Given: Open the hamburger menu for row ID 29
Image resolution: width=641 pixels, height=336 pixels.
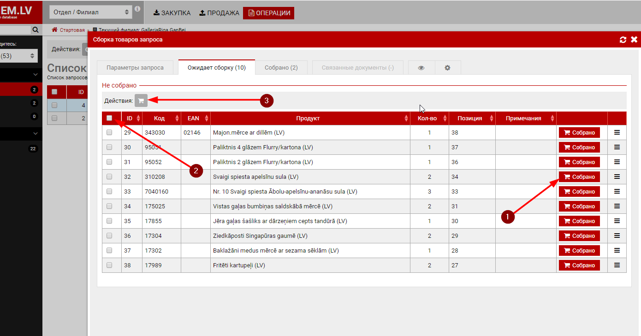Looking at the screenshot, I should (x=617, y=133).
